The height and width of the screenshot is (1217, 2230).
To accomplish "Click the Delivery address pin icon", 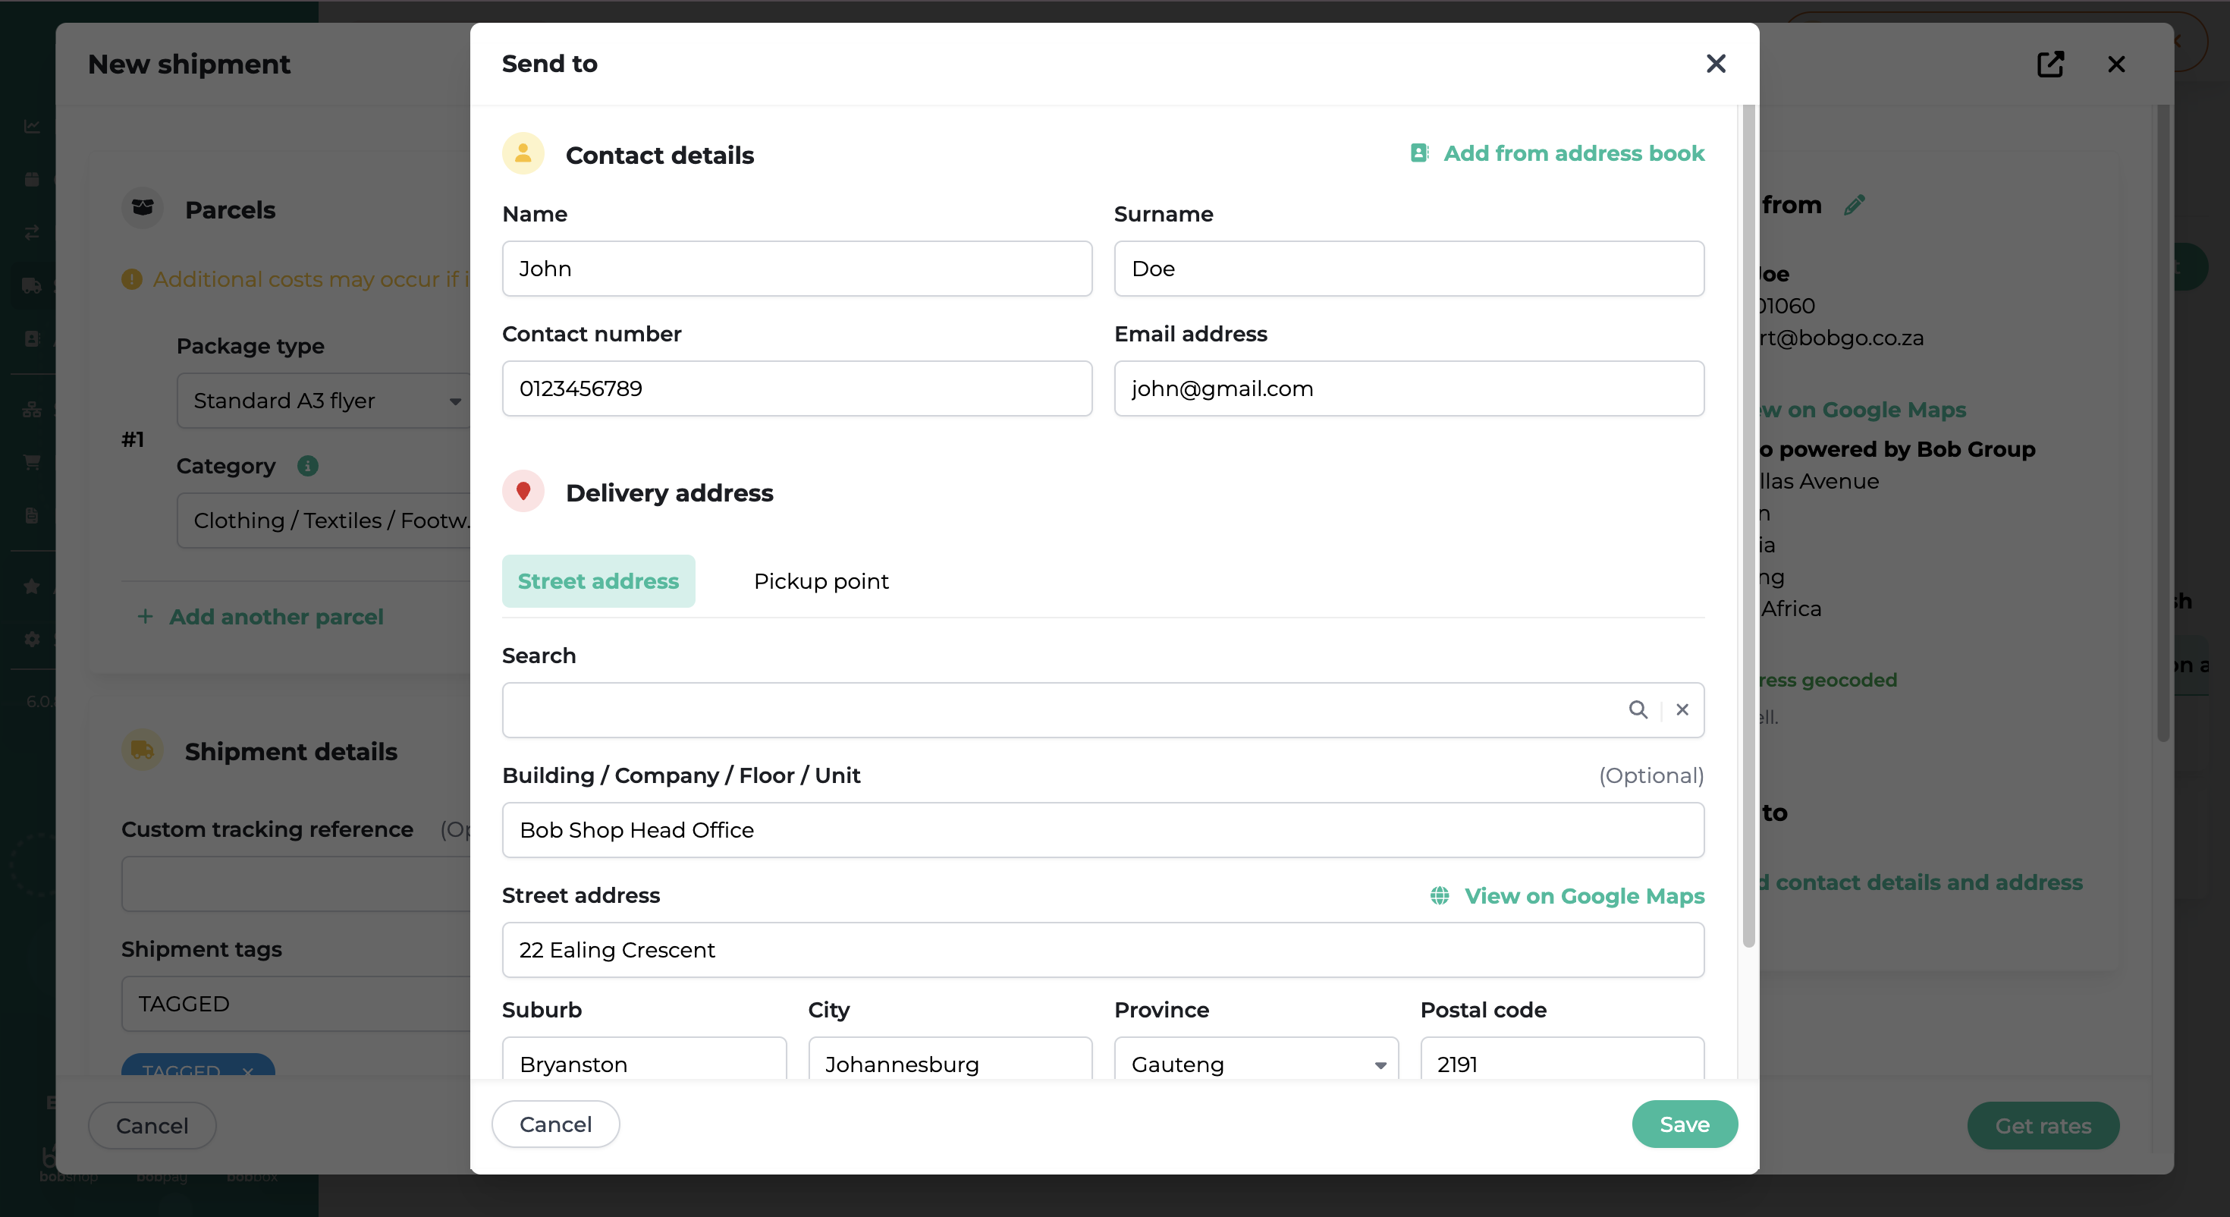I will (523, 492).
